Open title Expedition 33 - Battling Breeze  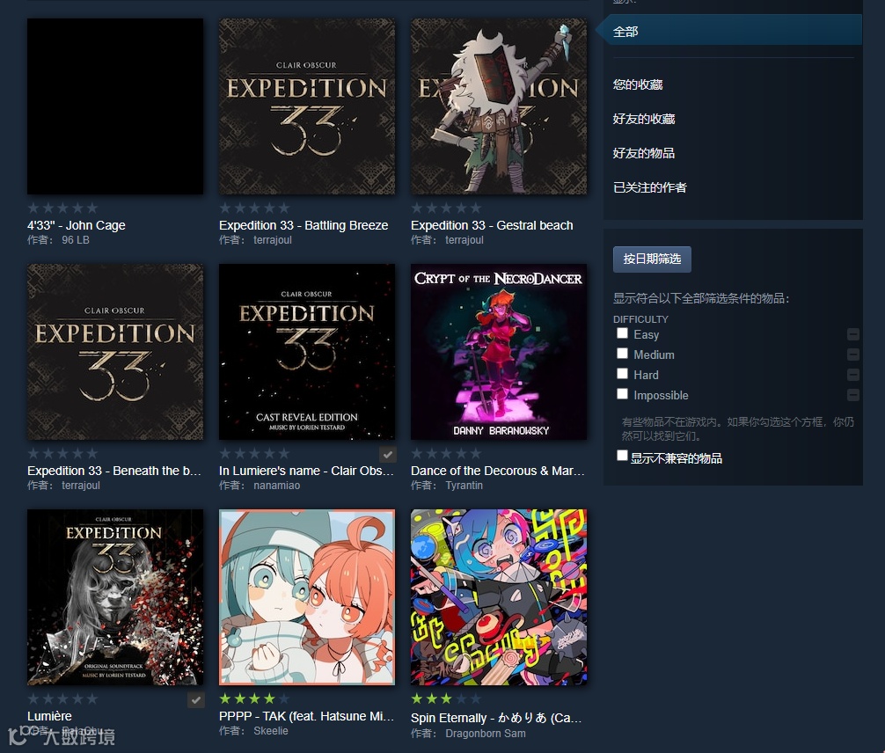[x=304, y=225]
